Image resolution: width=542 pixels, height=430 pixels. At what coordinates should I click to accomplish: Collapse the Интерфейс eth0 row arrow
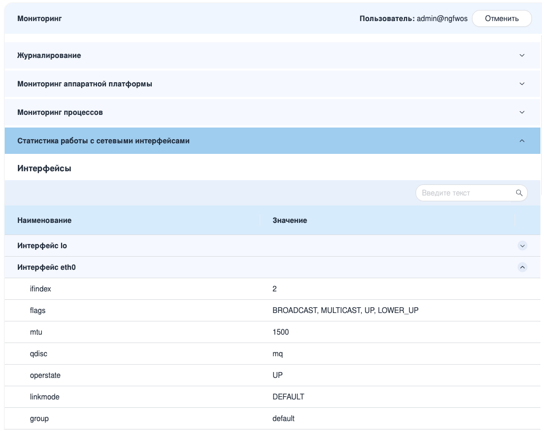pyautogui.click(x=523, y=267)
